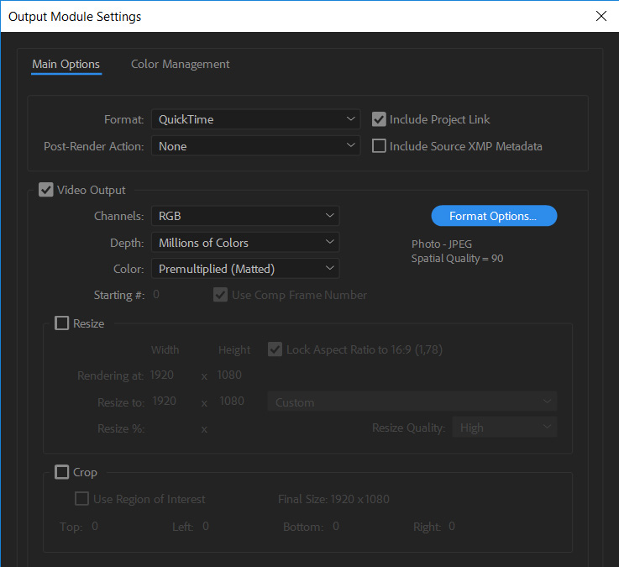619x567 pixels.
Task: Toggle the Video Output checkbox
Action: pyautogui.click(x=46, y=190)
